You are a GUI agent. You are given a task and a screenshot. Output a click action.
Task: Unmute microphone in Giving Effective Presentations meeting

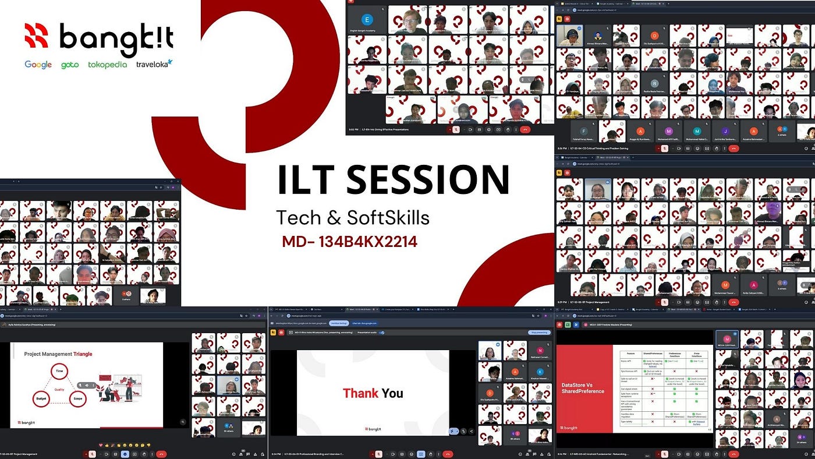[456, 129]
